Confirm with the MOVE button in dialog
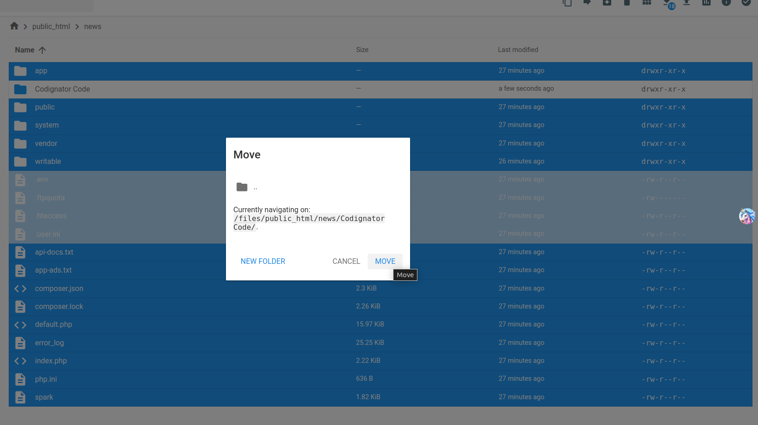The height and width of the screenshot is (425, 758). tap(385, 261)
